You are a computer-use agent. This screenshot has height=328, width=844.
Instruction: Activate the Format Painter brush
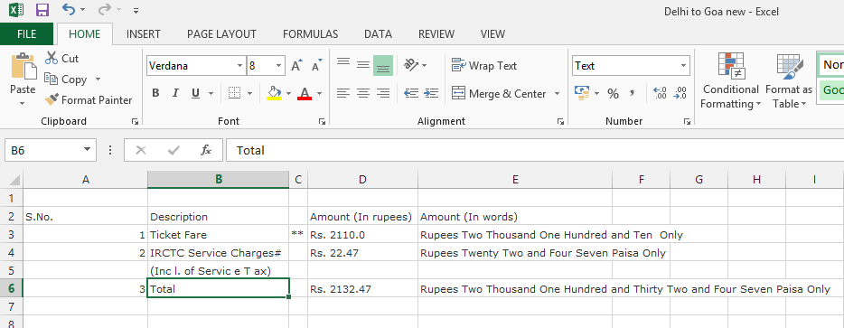pyautogui.click(x=89, y=100)
